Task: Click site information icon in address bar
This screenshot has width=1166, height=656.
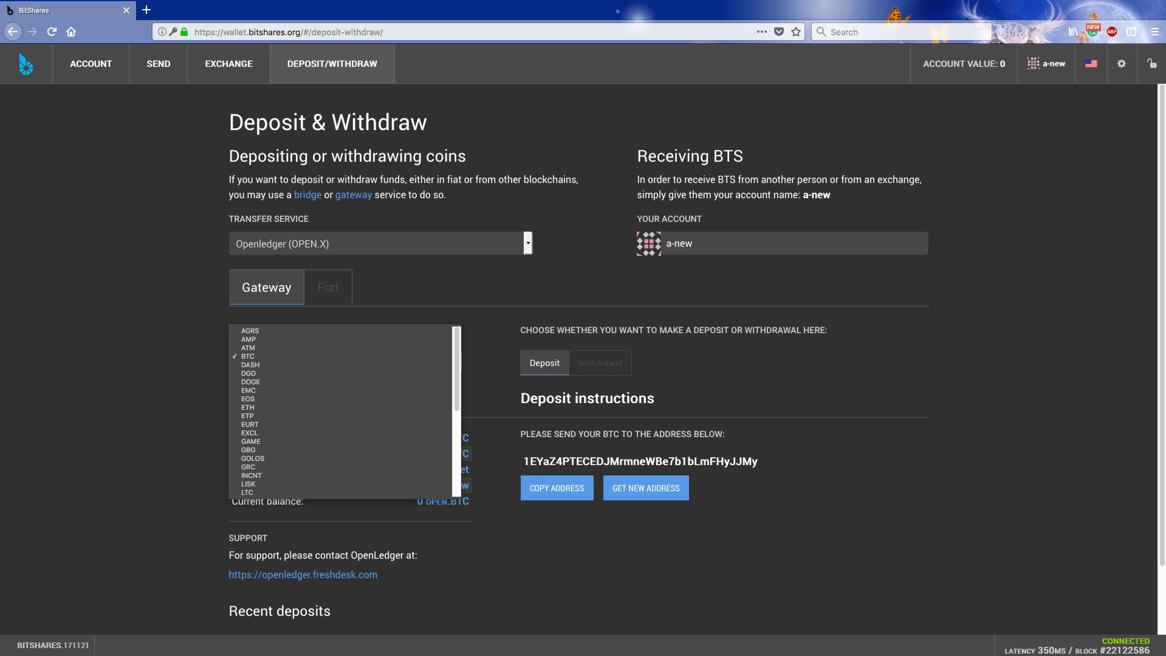Action: click(162, 32)
